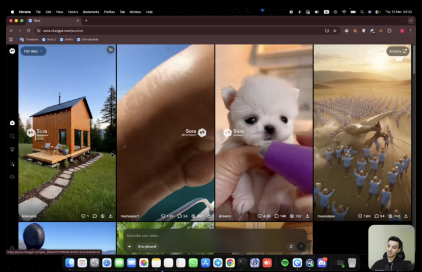Bookmark page with the star icon
The image size is (422, 272).
335,30
